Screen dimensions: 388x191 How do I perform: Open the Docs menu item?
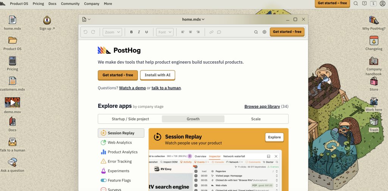52,4
